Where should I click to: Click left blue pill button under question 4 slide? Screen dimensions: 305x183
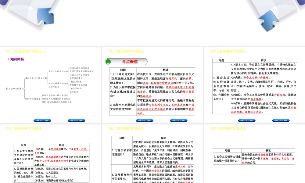[x=247, y=120]
